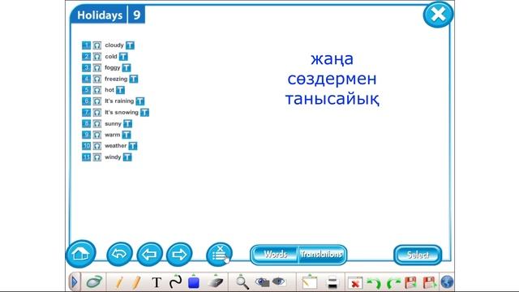This screenshot has width=519, height=292.
Task: Delete annotations with red X icon
Action: point(355,283)
